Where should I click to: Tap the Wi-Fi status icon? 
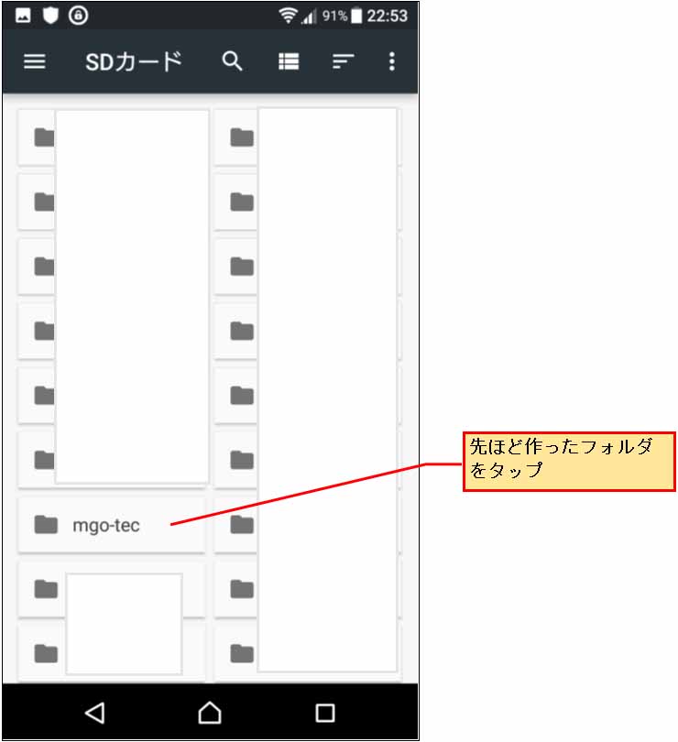point(288,16)
